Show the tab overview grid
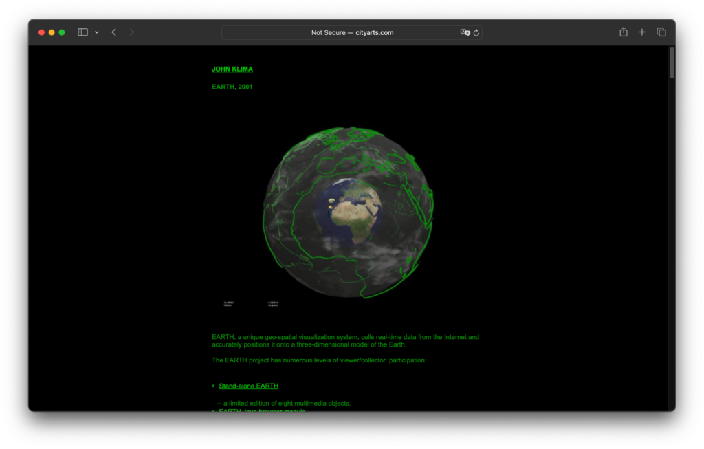Viewport: 704px width, 449px height. tap(661, 32)
